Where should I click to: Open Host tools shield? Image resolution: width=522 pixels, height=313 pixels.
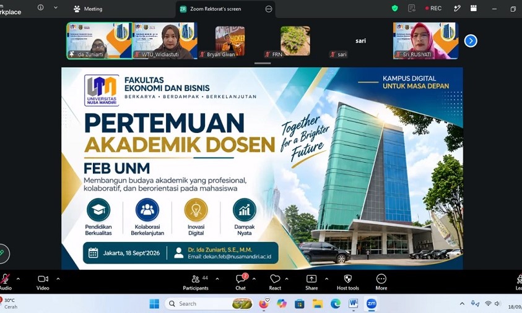(348, 282)
